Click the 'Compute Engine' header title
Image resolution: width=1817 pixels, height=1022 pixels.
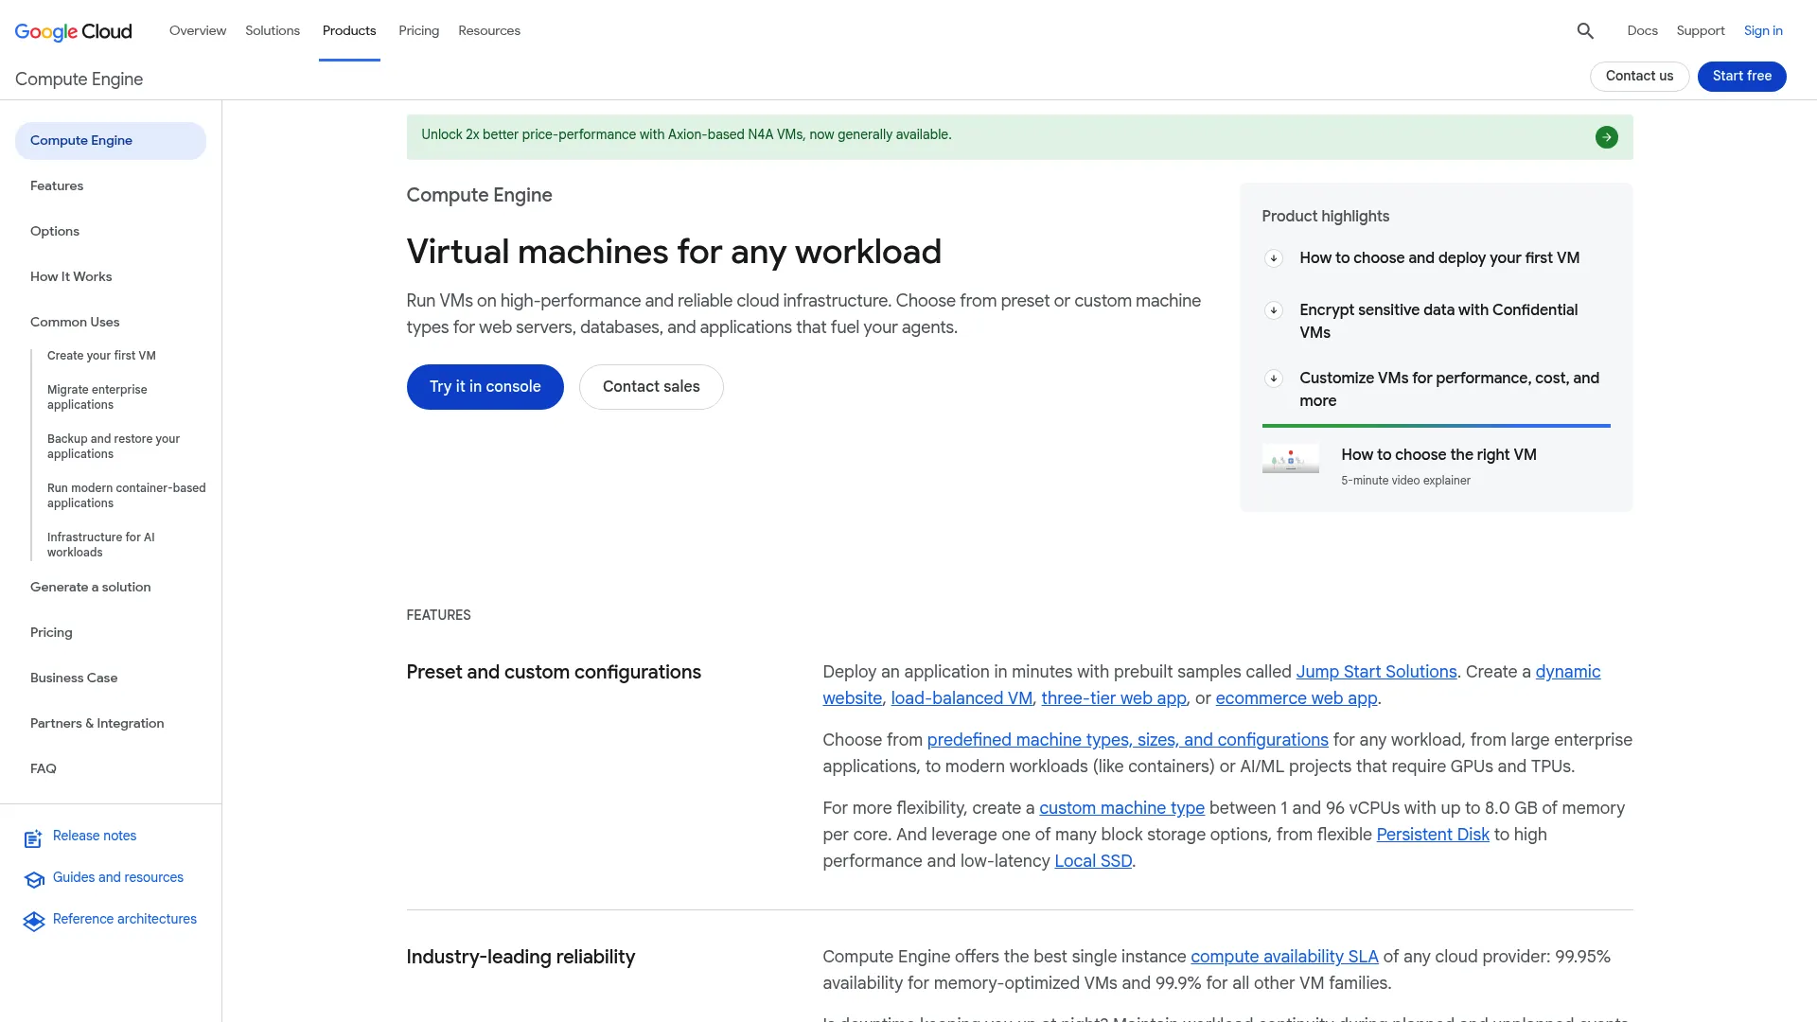click(x=79, y=80)
